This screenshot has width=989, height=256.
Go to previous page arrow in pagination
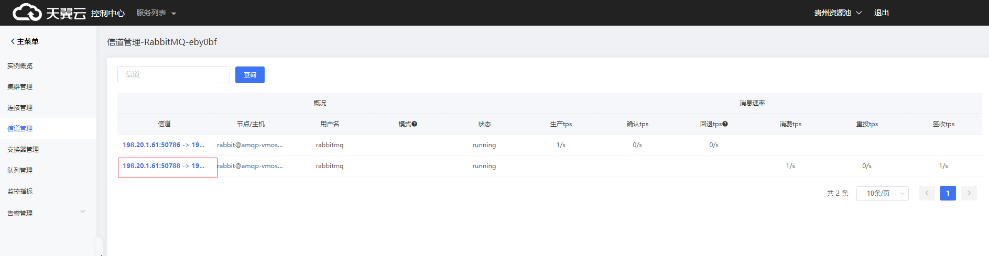pos(927,193)
